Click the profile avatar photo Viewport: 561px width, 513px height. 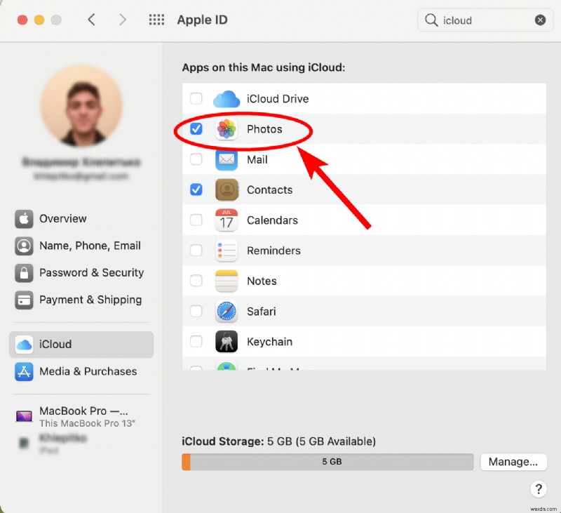(x=81, y=106)
